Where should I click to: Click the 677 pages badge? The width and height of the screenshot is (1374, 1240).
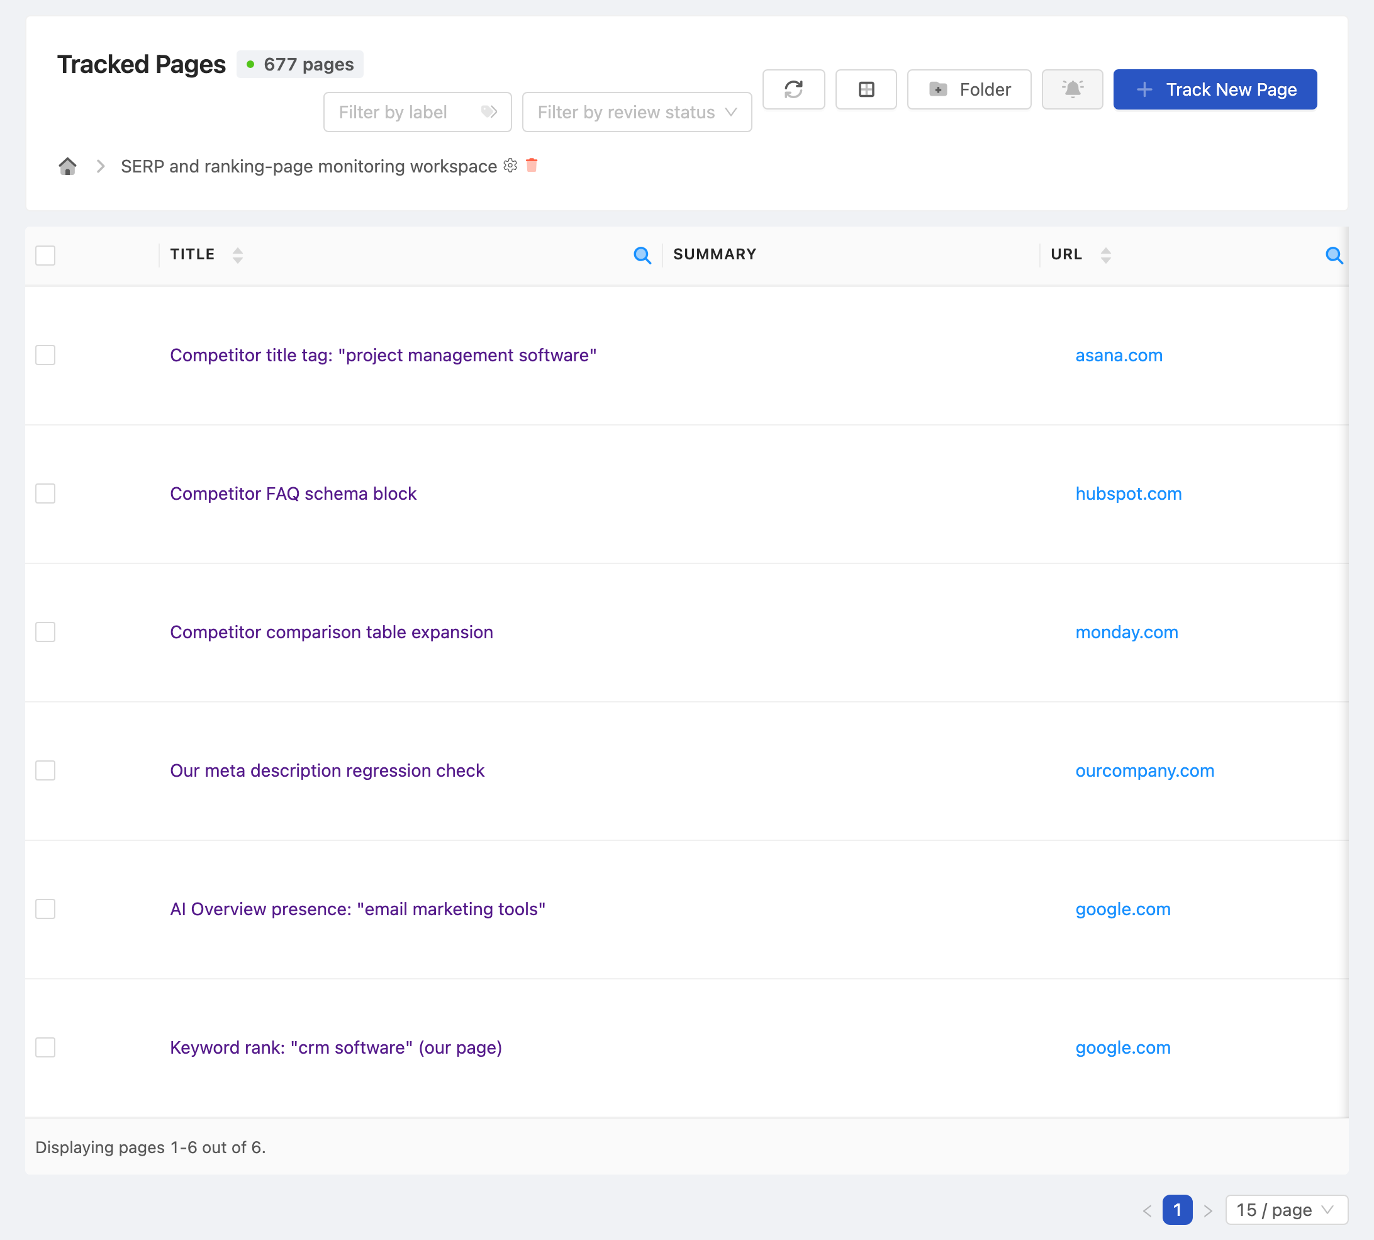(299, 64)
